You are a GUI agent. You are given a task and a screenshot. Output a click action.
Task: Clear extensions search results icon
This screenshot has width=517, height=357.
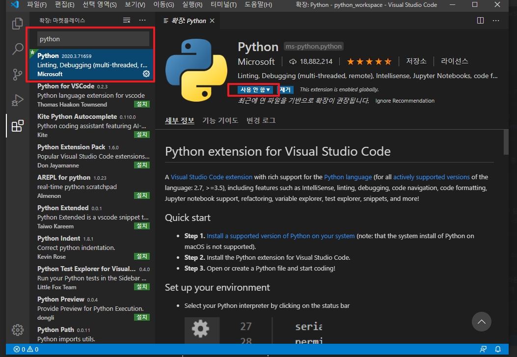[127, 21]
